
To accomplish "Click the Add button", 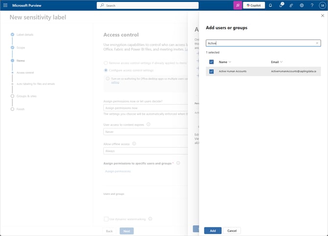I will point(212,231).
